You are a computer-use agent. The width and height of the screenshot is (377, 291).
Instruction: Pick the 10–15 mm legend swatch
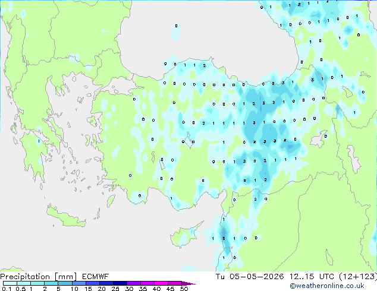[x=79, y=283]
